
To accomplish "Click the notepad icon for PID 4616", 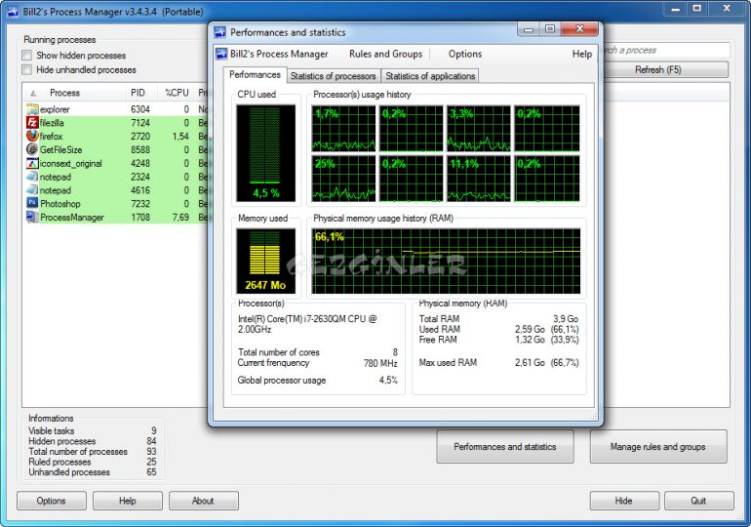I will [x=32, y=189].
